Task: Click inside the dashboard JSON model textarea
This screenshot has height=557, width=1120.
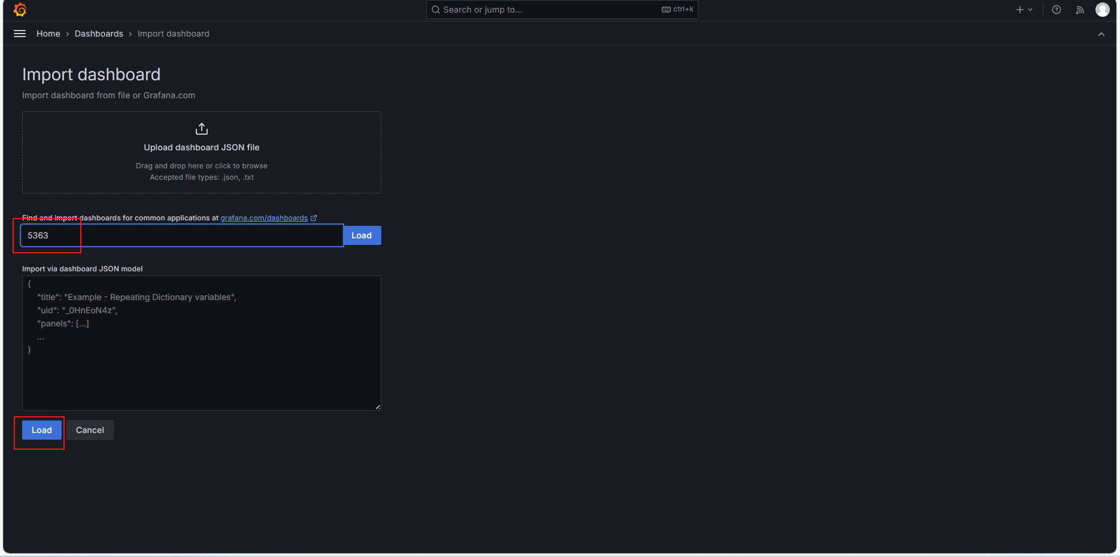Action: click(202, 343)
